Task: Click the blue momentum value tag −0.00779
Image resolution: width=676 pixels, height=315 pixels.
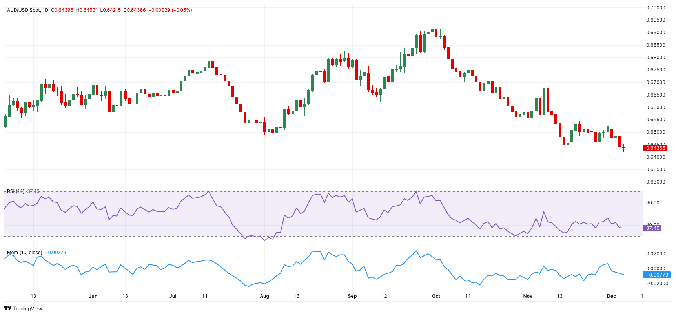Action: pos(657,275)
